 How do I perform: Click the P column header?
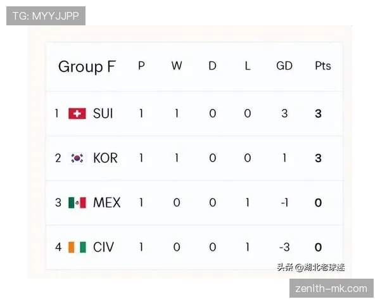[141, 66]
